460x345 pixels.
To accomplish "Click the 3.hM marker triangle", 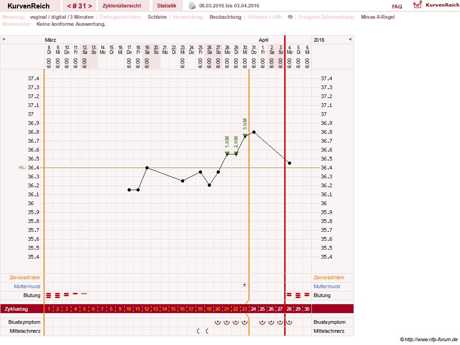I will coord(245,136).
